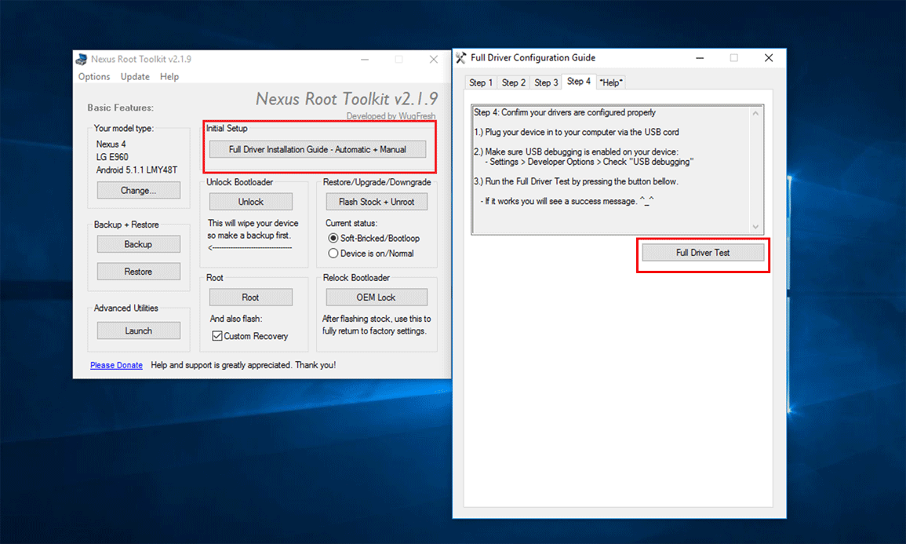Click the Nexus Root Toolkit title bar icon

coord(82,59)
